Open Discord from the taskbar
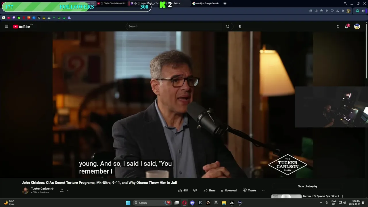This screenshot has width=368, height=207. tap(192, 203)
